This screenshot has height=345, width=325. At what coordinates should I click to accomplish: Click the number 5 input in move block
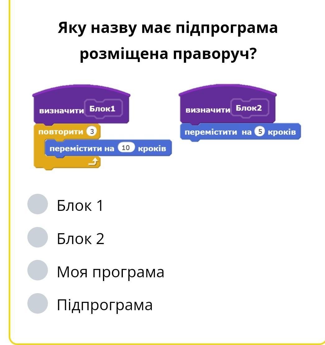(259, 132)
